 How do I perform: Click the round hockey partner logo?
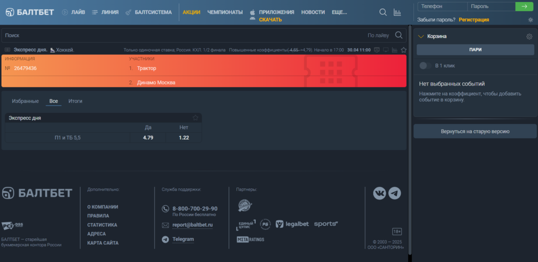point(245,205)
